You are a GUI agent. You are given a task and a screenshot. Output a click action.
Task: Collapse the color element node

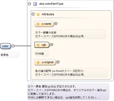point(13,46)
